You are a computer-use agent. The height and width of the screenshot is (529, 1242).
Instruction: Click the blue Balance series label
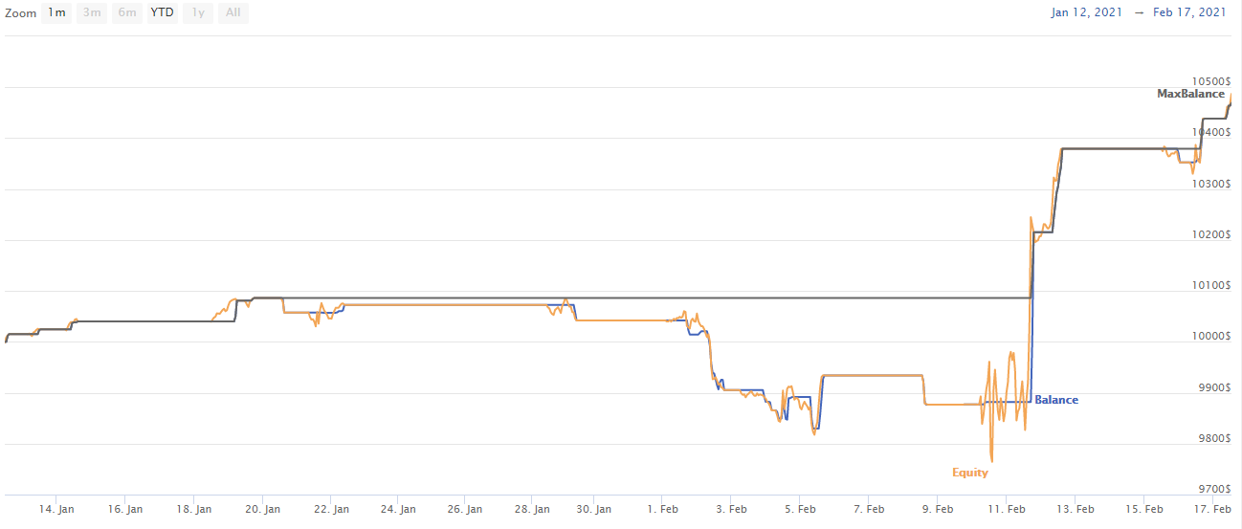[x=1056, y=400]
